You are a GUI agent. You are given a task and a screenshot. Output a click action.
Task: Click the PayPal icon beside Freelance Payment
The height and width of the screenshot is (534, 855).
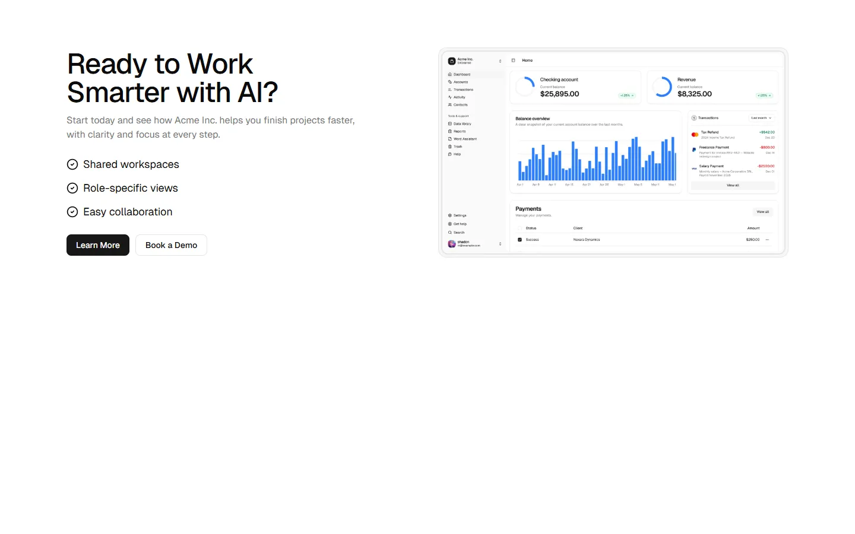pyautogui.click(x=694, y=150)
